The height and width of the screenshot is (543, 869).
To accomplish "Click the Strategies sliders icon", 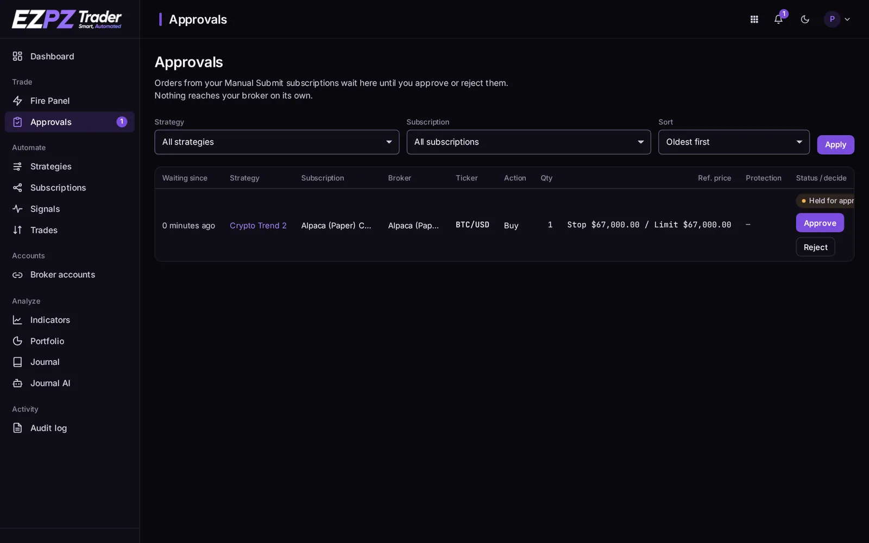I will click(x=17, y=167).
